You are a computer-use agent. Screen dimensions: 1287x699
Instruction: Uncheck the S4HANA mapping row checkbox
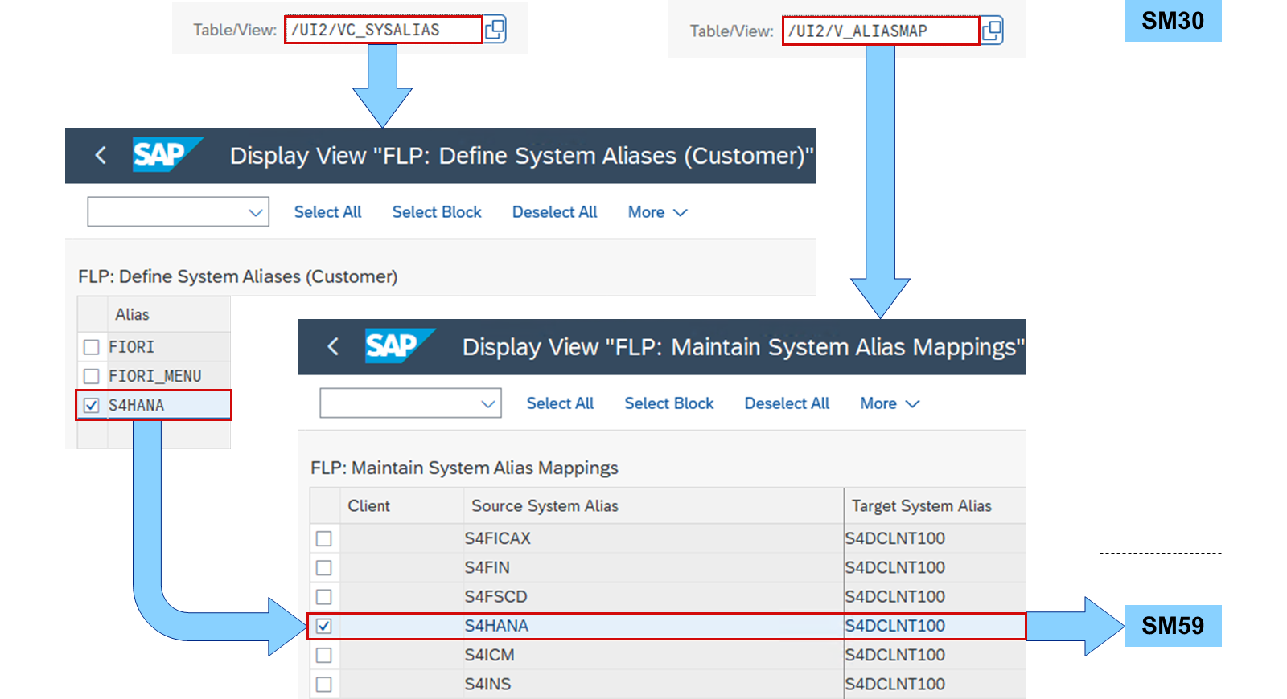pyautogui.click(x=324, y=626)
